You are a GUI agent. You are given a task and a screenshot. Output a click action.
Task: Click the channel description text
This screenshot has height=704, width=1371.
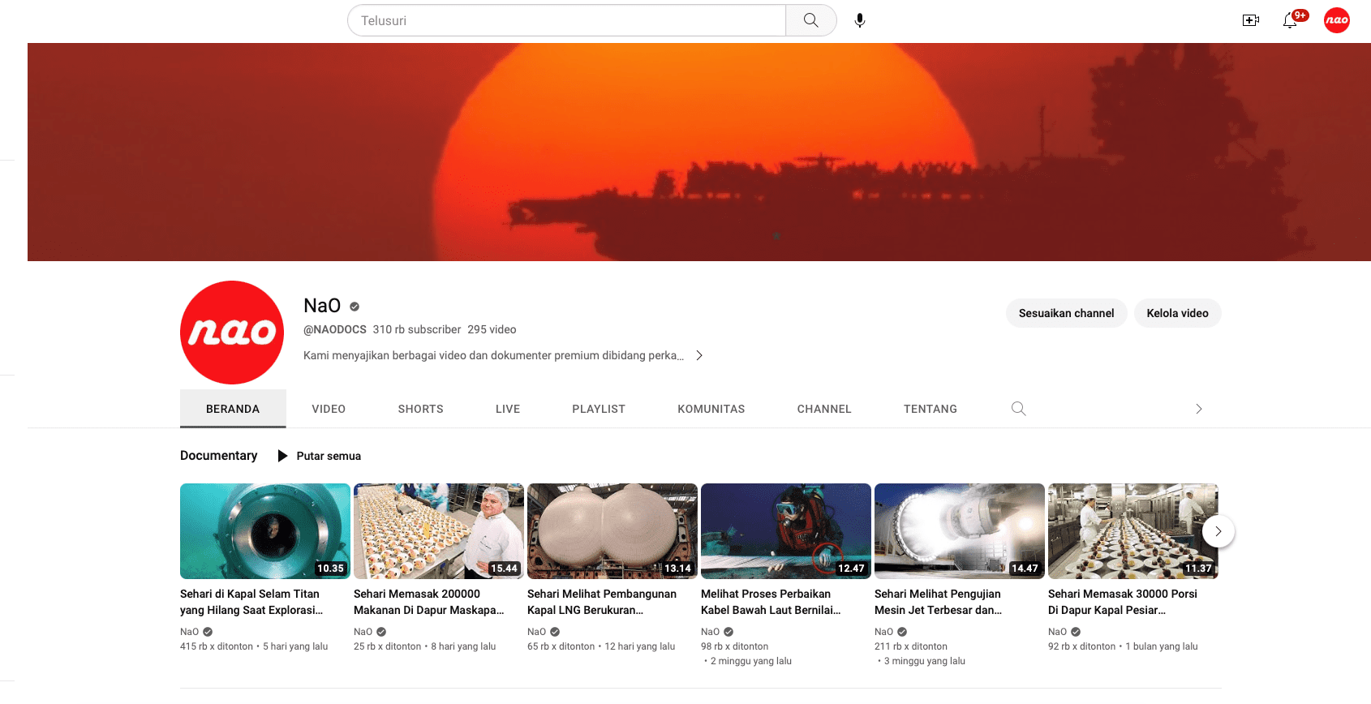493,355
